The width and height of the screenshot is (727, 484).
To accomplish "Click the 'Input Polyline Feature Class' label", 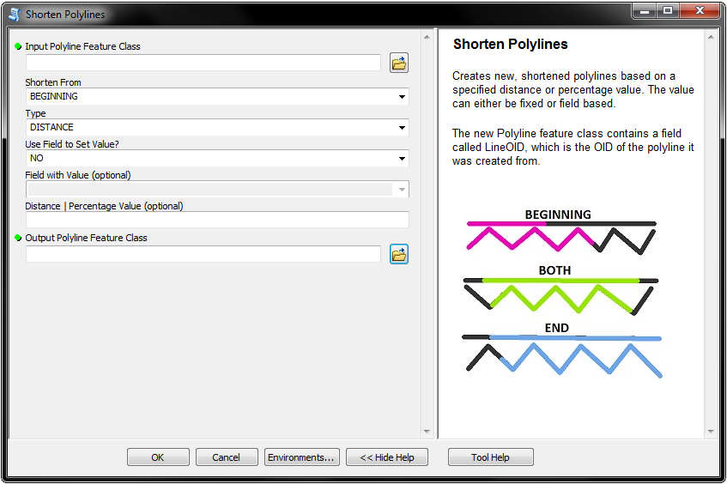I will coord(82,46).
